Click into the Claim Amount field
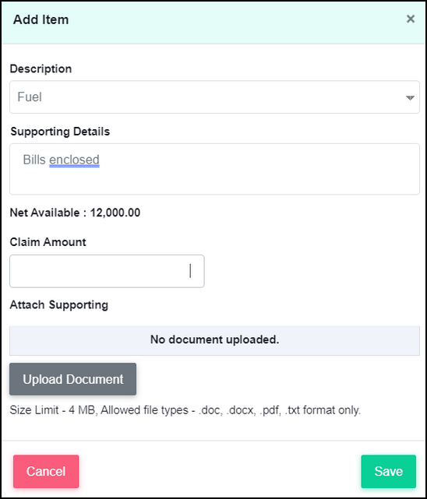 tap(107, 271)
